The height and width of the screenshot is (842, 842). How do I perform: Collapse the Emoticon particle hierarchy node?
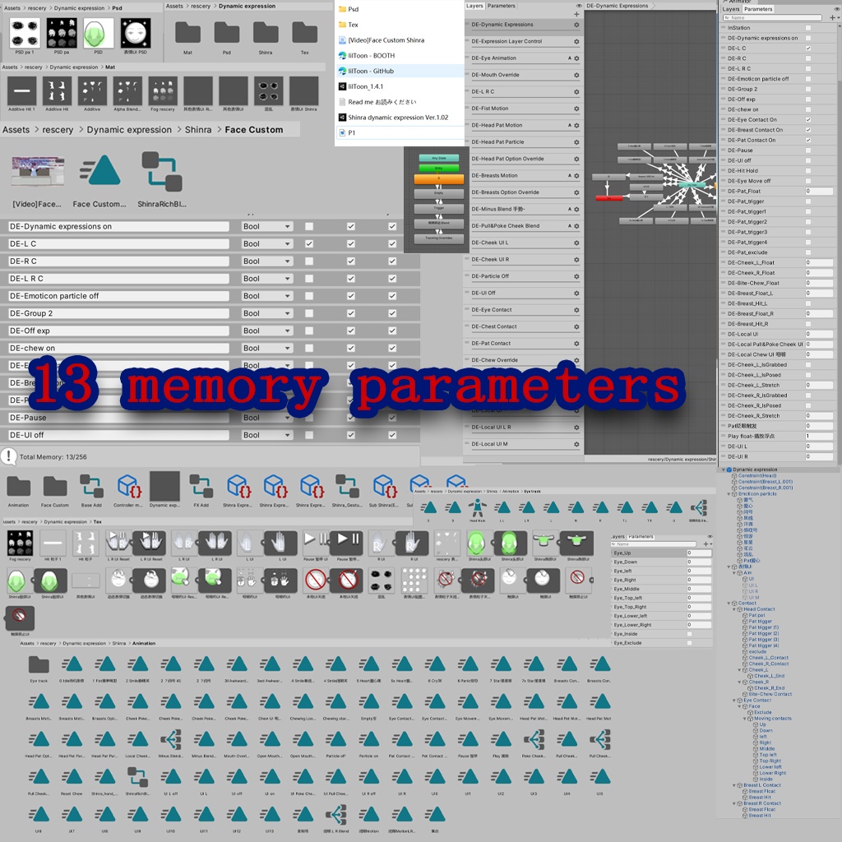(729, 494)
